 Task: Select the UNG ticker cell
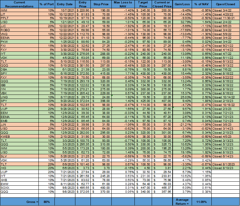click(19, 97)
